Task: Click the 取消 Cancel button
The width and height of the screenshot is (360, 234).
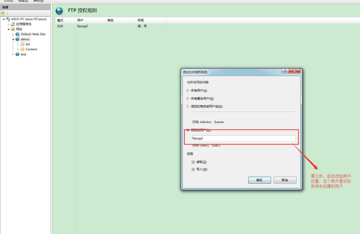Action: [285, 180]
